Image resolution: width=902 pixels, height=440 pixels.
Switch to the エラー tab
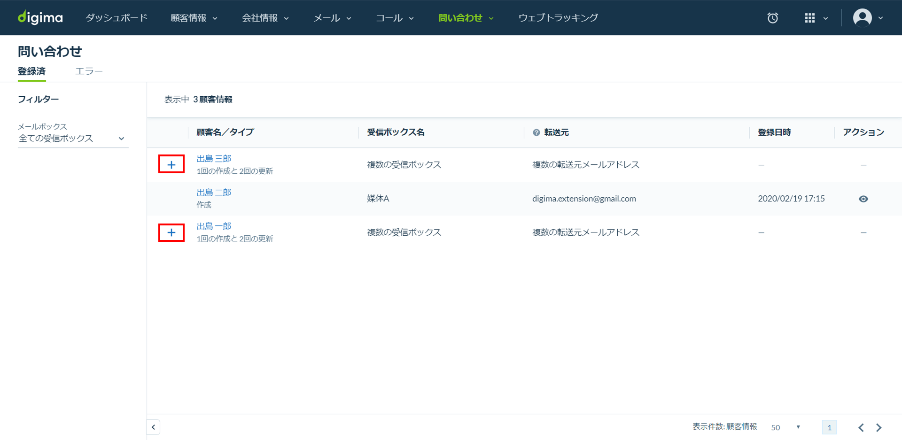(x=89, y=71)
